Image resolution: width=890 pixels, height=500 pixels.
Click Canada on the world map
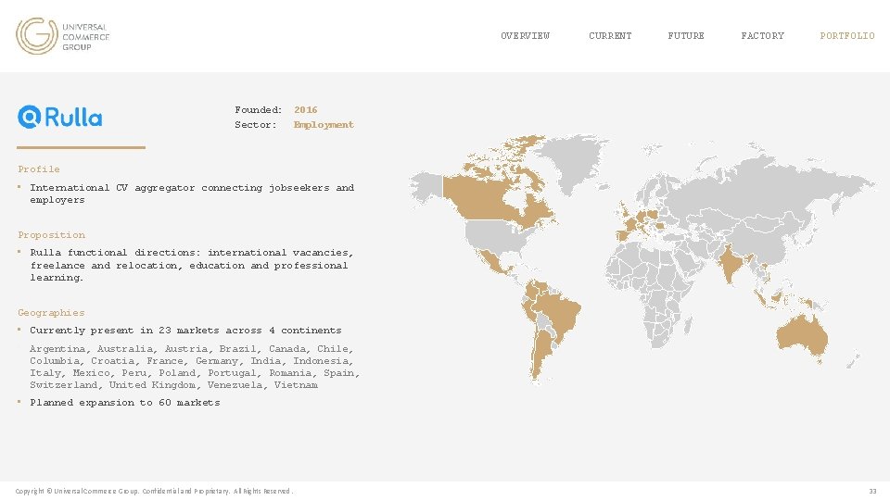[x=489, y=198]
